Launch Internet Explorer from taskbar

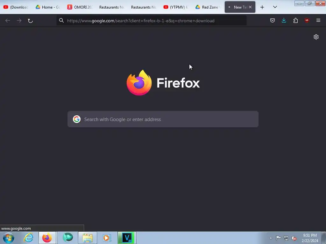(x=28, y=237)
